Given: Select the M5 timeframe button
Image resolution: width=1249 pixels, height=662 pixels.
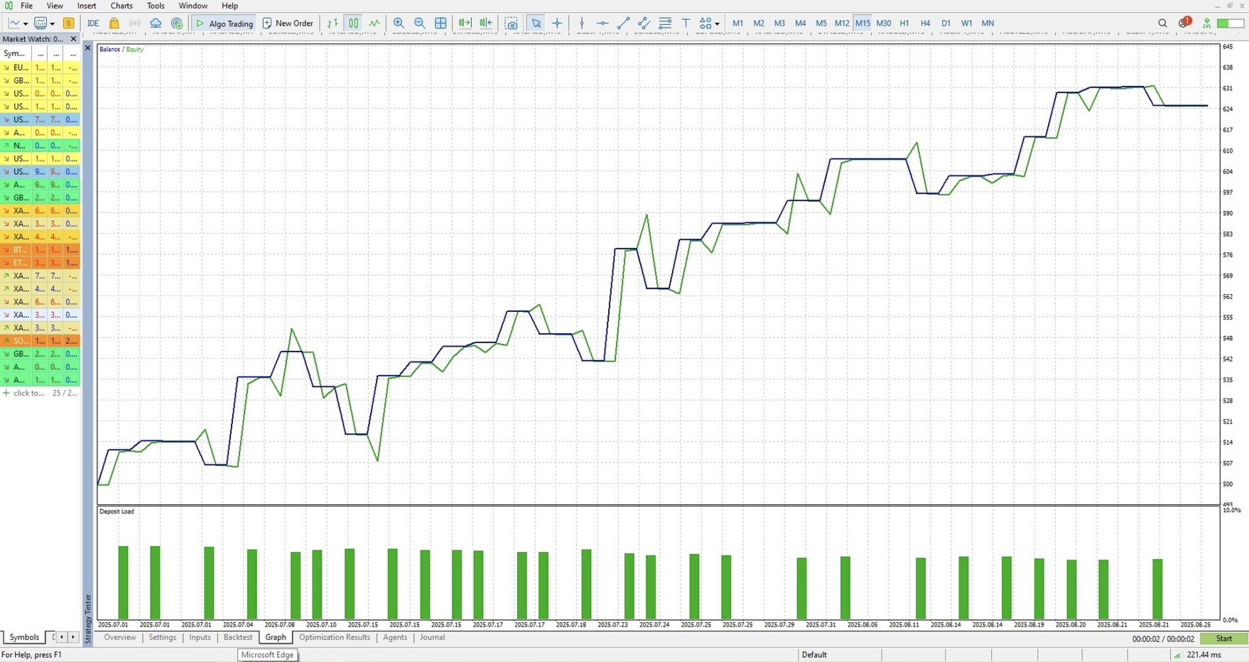Looking at the screenshot, I should (x=821, y=23).
